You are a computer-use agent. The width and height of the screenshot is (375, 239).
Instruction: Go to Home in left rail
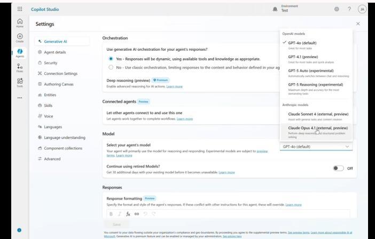point(20,23)
